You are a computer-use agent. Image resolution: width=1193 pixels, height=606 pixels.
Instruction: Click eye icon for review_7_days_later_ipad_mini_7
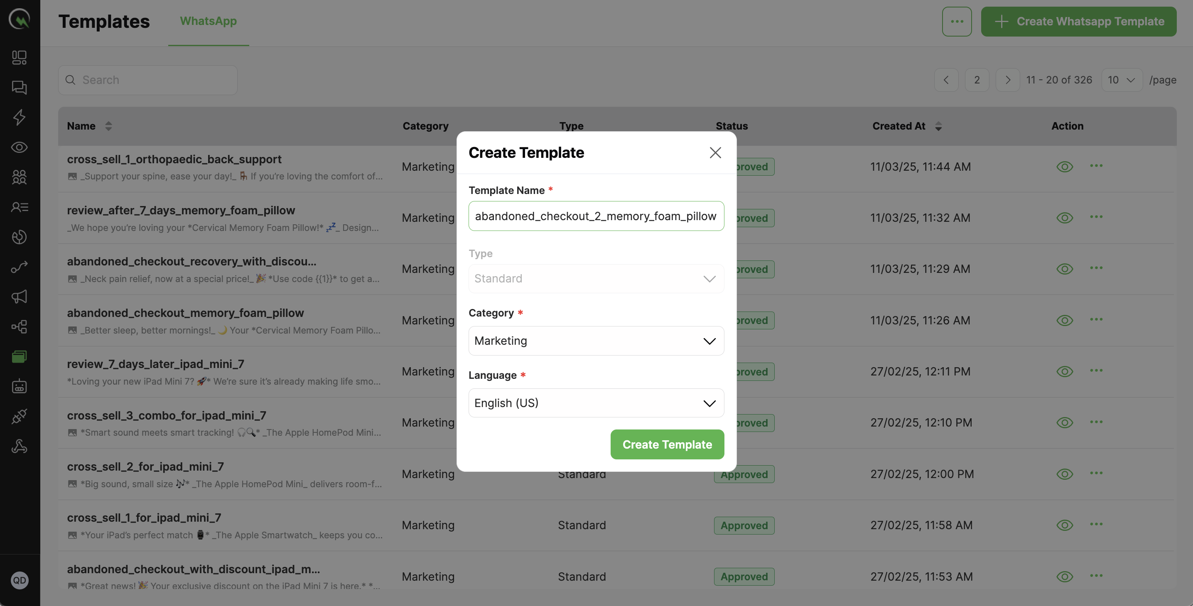point(1065,371)
